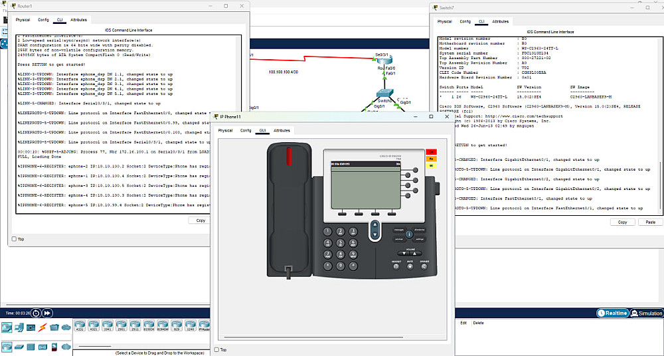Tap the # key on the IP phone keypad
664x356 pixels.
coord(353,266)
